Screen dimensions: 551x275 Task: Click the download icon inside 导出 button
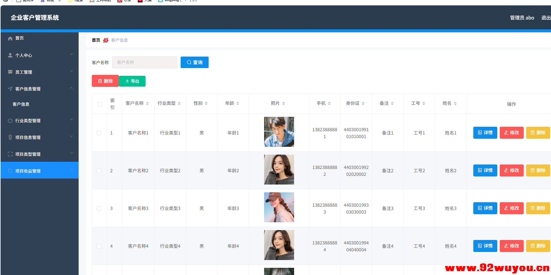pos(127,81)
